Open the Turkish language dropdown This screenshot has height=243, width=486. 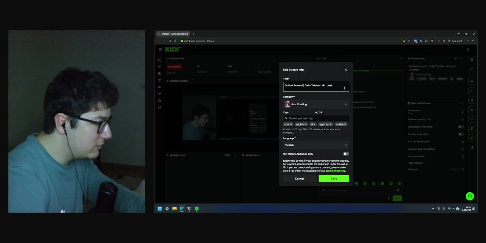point(316,145)
